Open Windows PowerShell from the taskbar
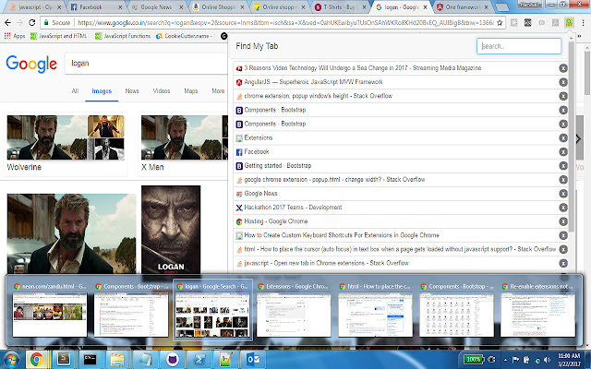Screen dimensions: 591x369 point(199,360)
